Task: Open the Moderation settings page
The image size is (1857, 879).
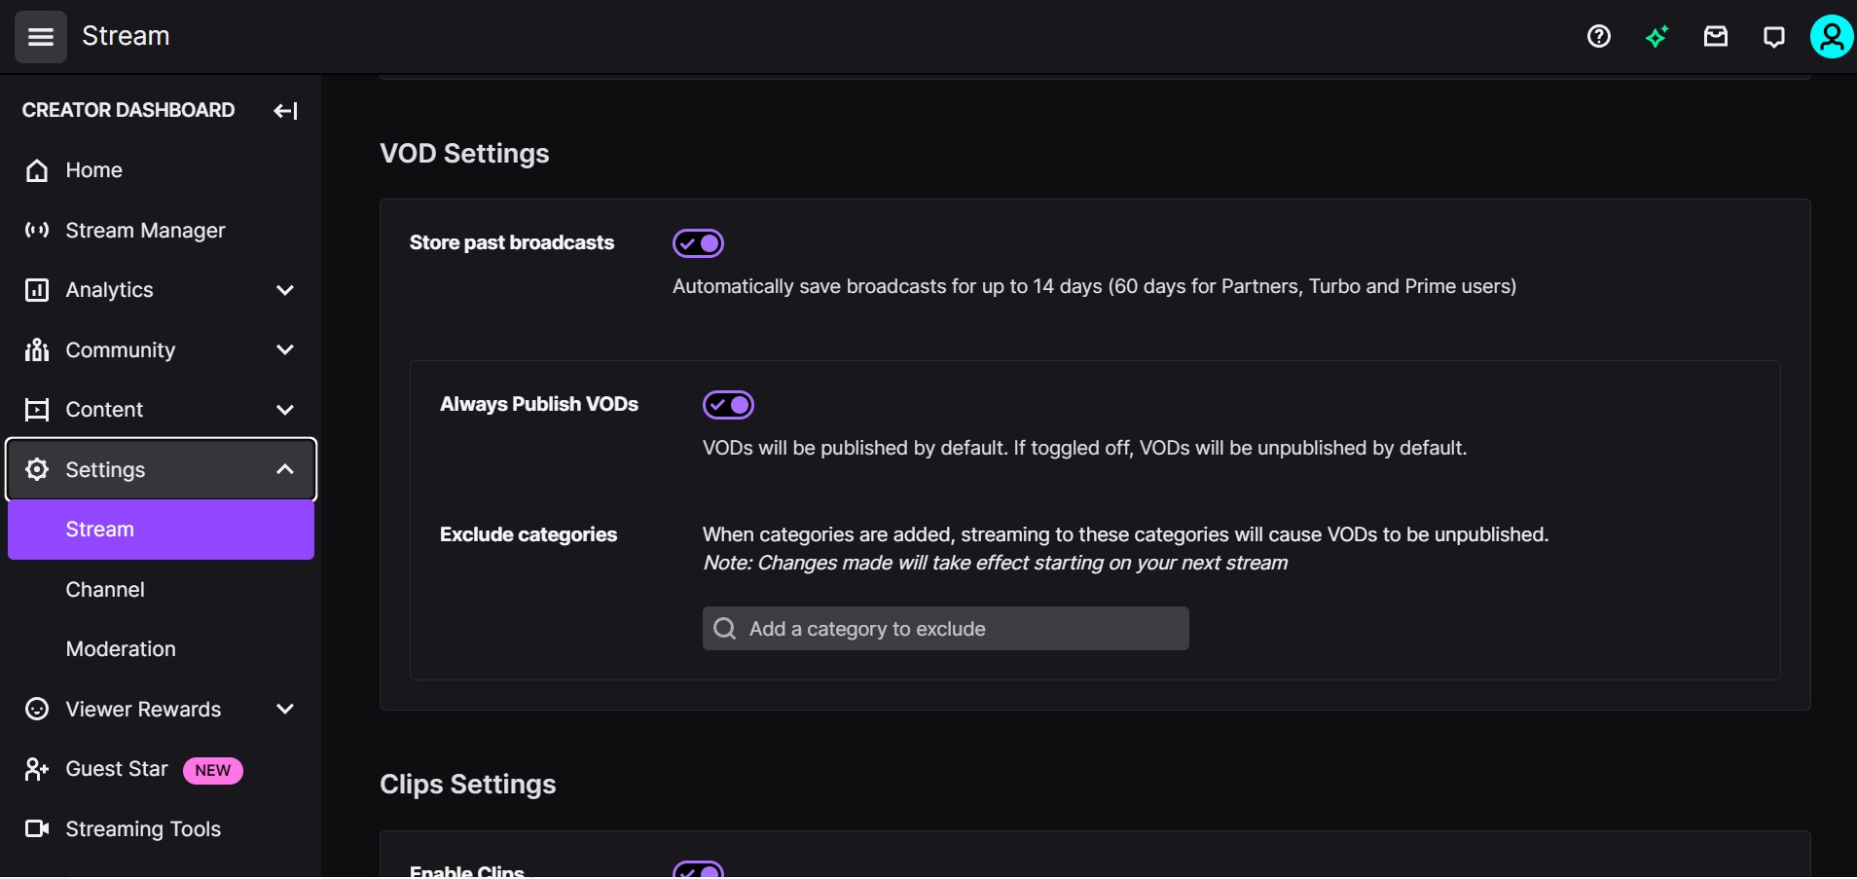Action: point(120,648)
